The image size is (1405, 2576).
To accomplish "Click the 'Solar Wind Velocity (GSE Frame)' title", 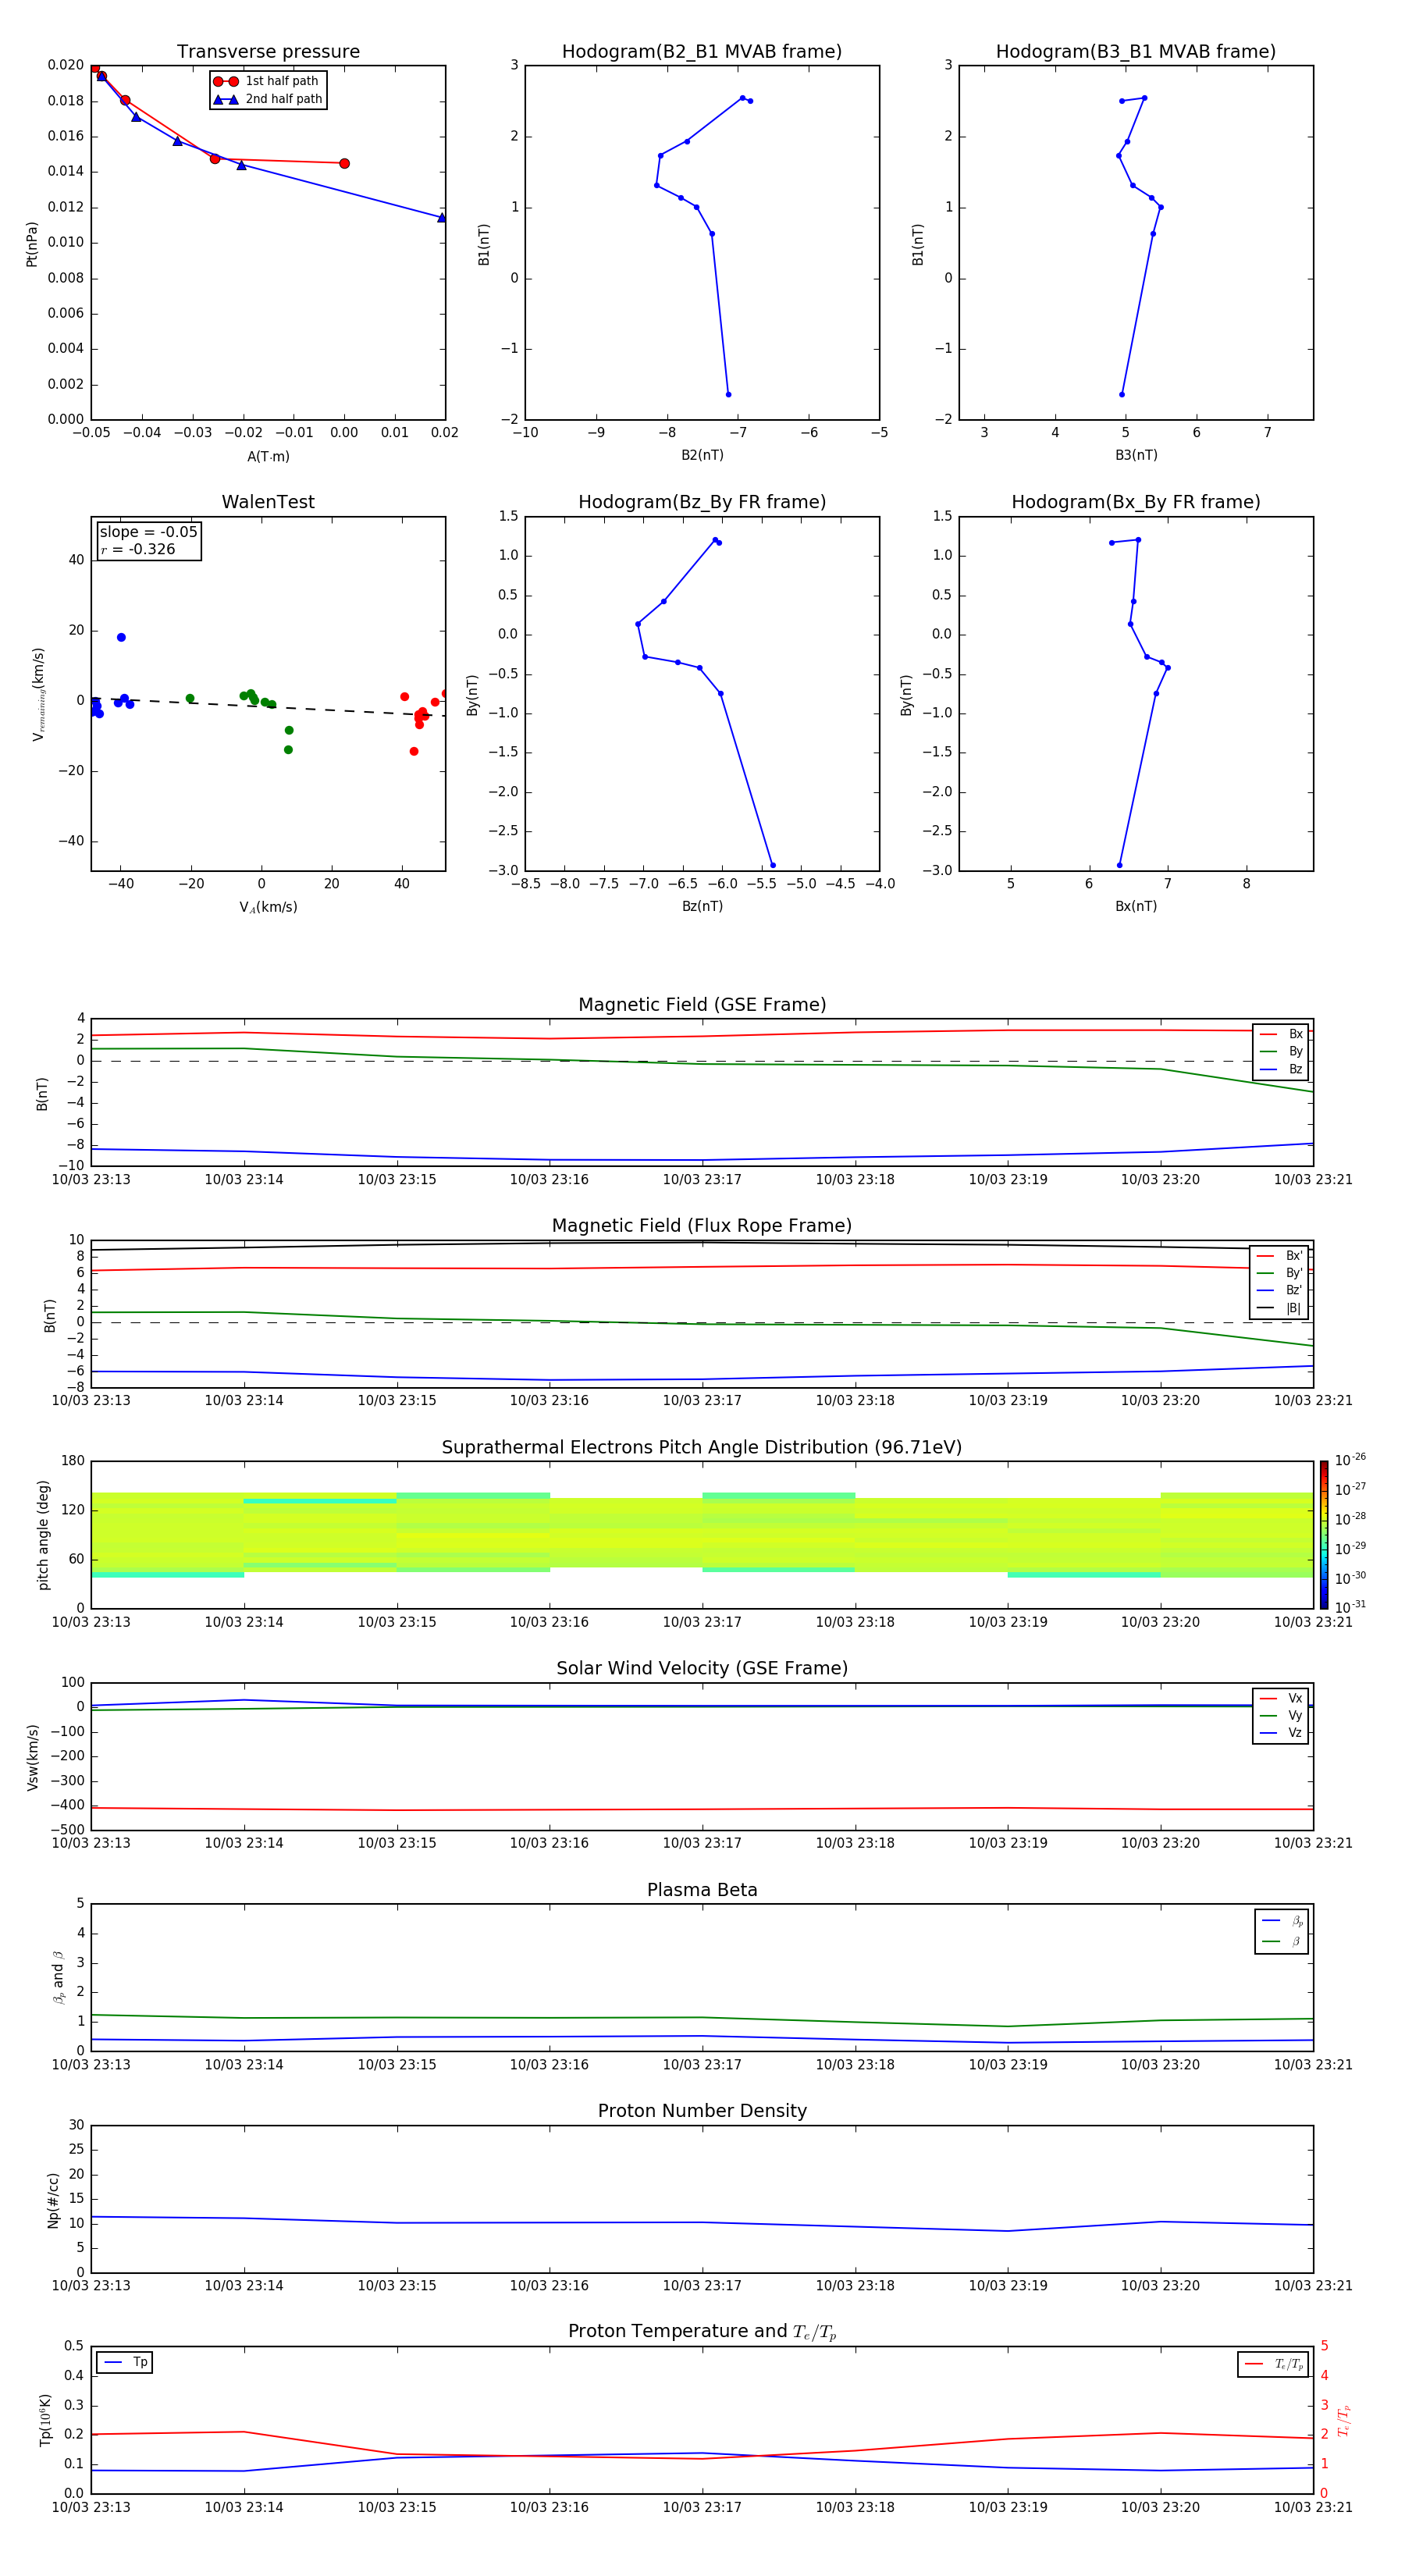I will pyautogui.click(x=702, y=1669).
